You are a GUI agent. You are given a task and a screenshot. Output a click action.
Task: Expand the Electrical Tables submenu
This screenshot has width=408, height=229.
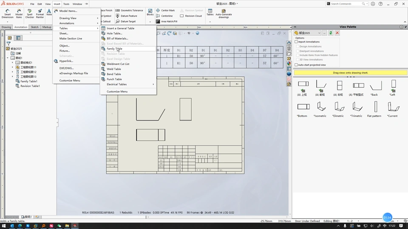129,84
